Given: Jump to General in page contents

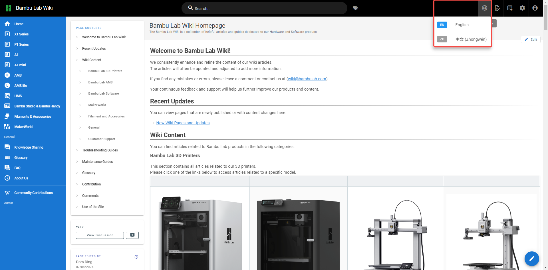Looking at the screenshot, I should pyautogui.click(x=94, y=127).
